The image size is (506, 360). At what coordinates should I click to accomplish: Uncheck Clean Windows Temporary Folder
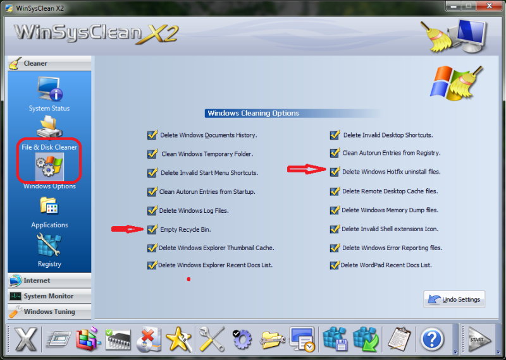pos(152,153)
